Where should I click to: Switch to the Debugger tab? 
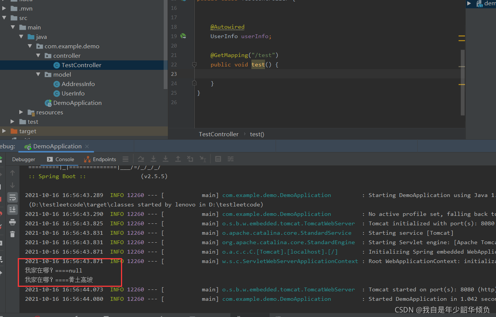23,159
